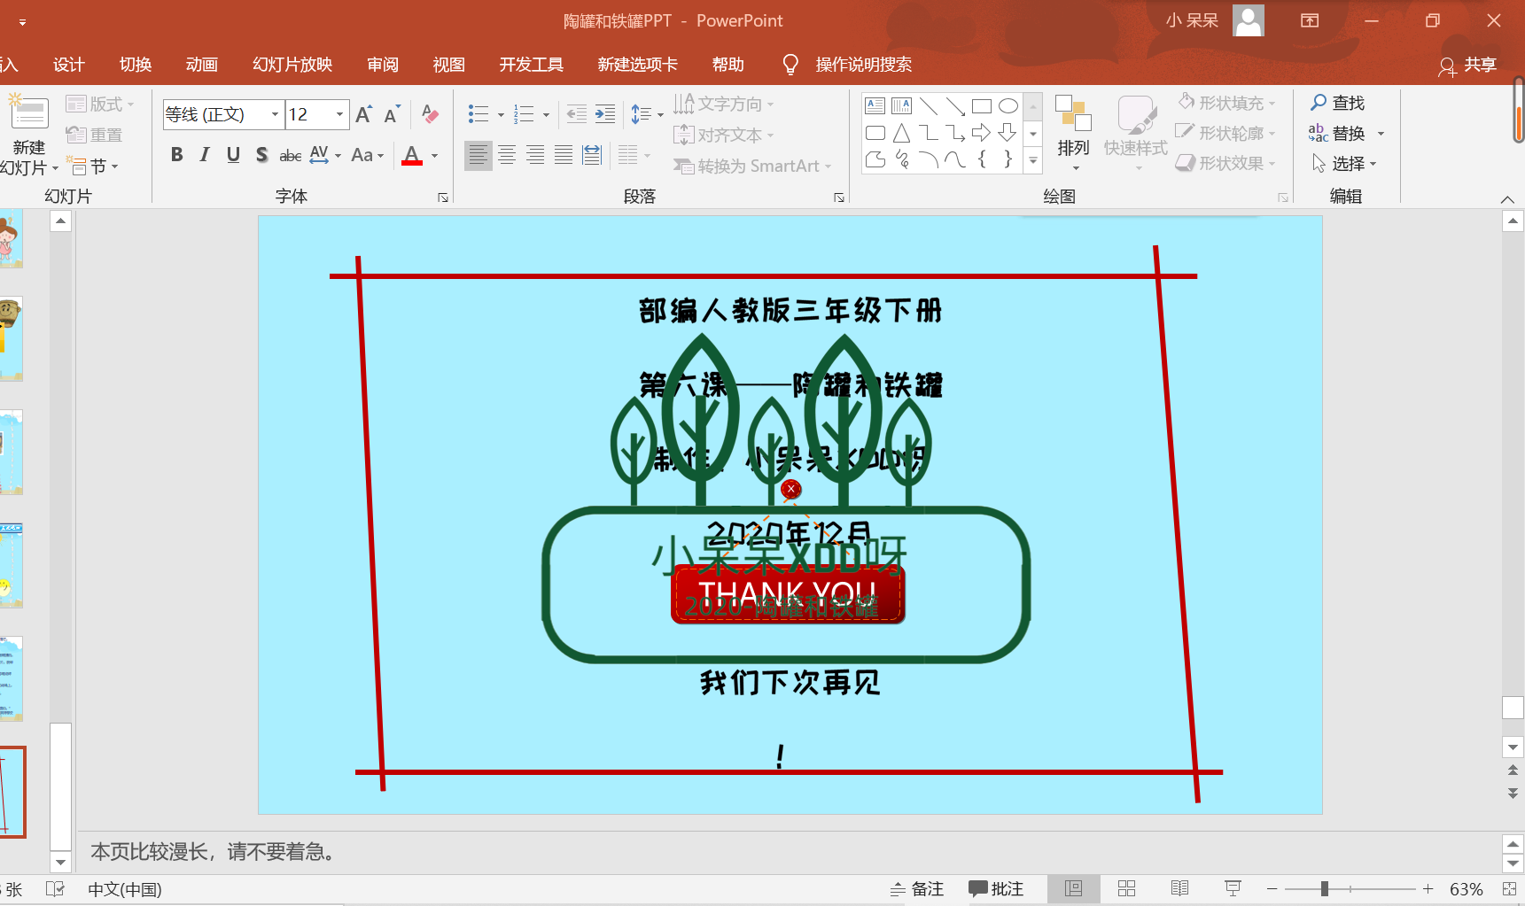Open font name dropdown
Screen dimensions: 1525x906
tap(275, 114)
